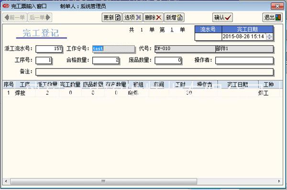Click the 工序号 input field
The height and width of the screenshot is (190, 287).
click(44, 60)
